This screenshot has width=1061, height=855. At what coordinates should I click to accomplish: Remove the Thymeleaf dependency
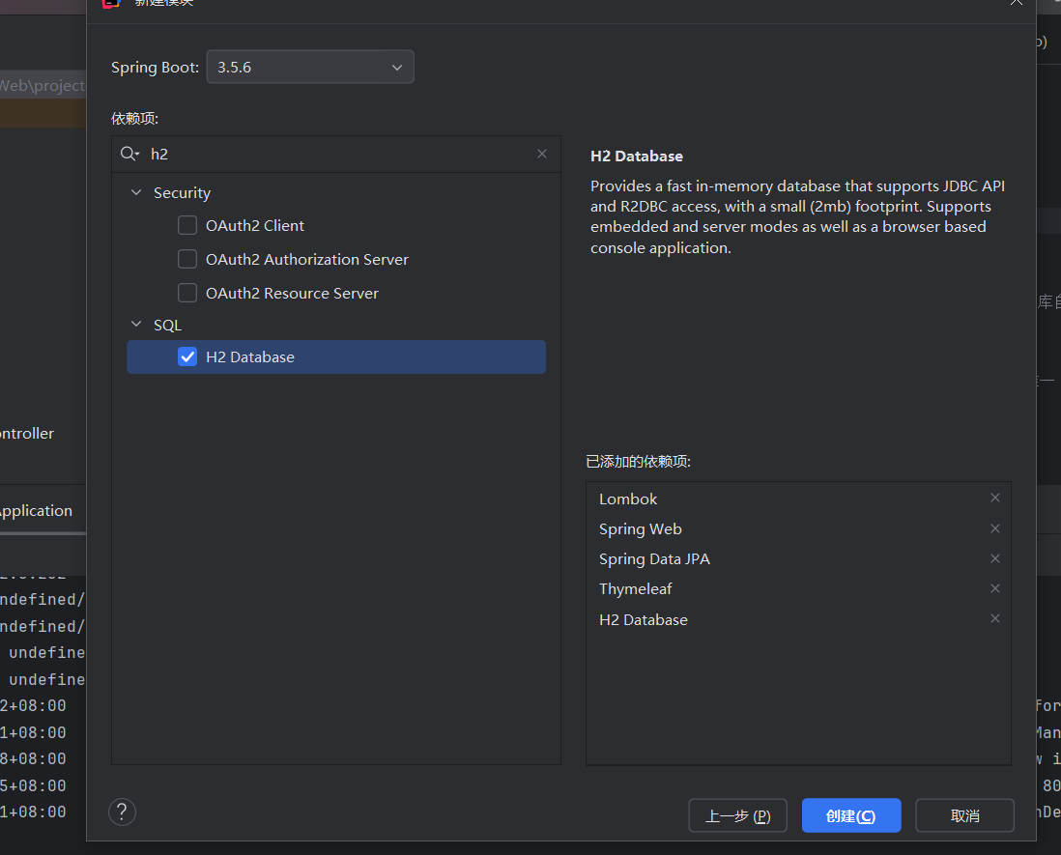[x=994, y=588]
